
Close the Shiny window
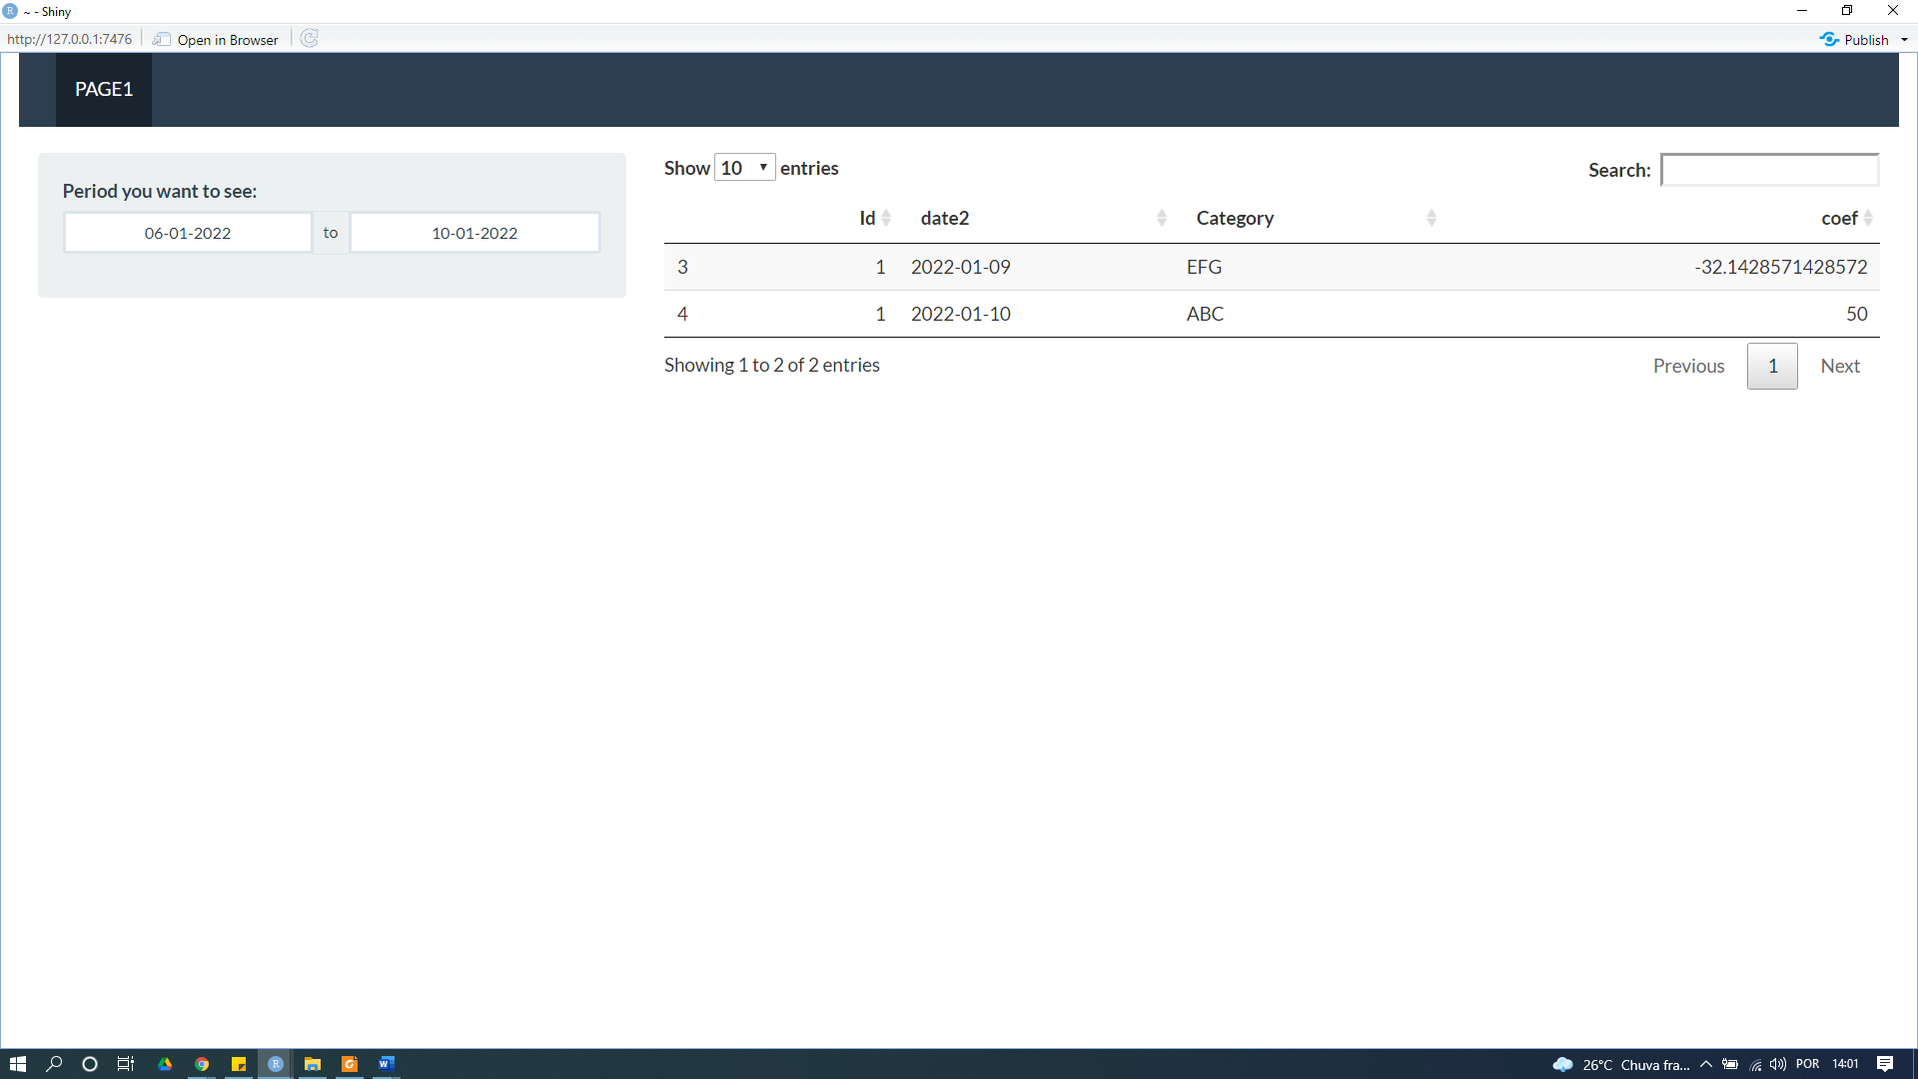(x=1893, y=11)
